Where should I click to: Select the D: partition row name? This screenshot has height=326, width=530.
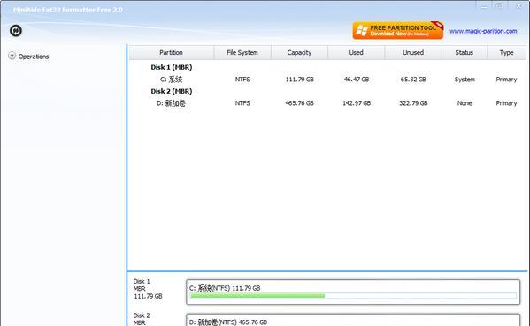[x=171, y=103]
